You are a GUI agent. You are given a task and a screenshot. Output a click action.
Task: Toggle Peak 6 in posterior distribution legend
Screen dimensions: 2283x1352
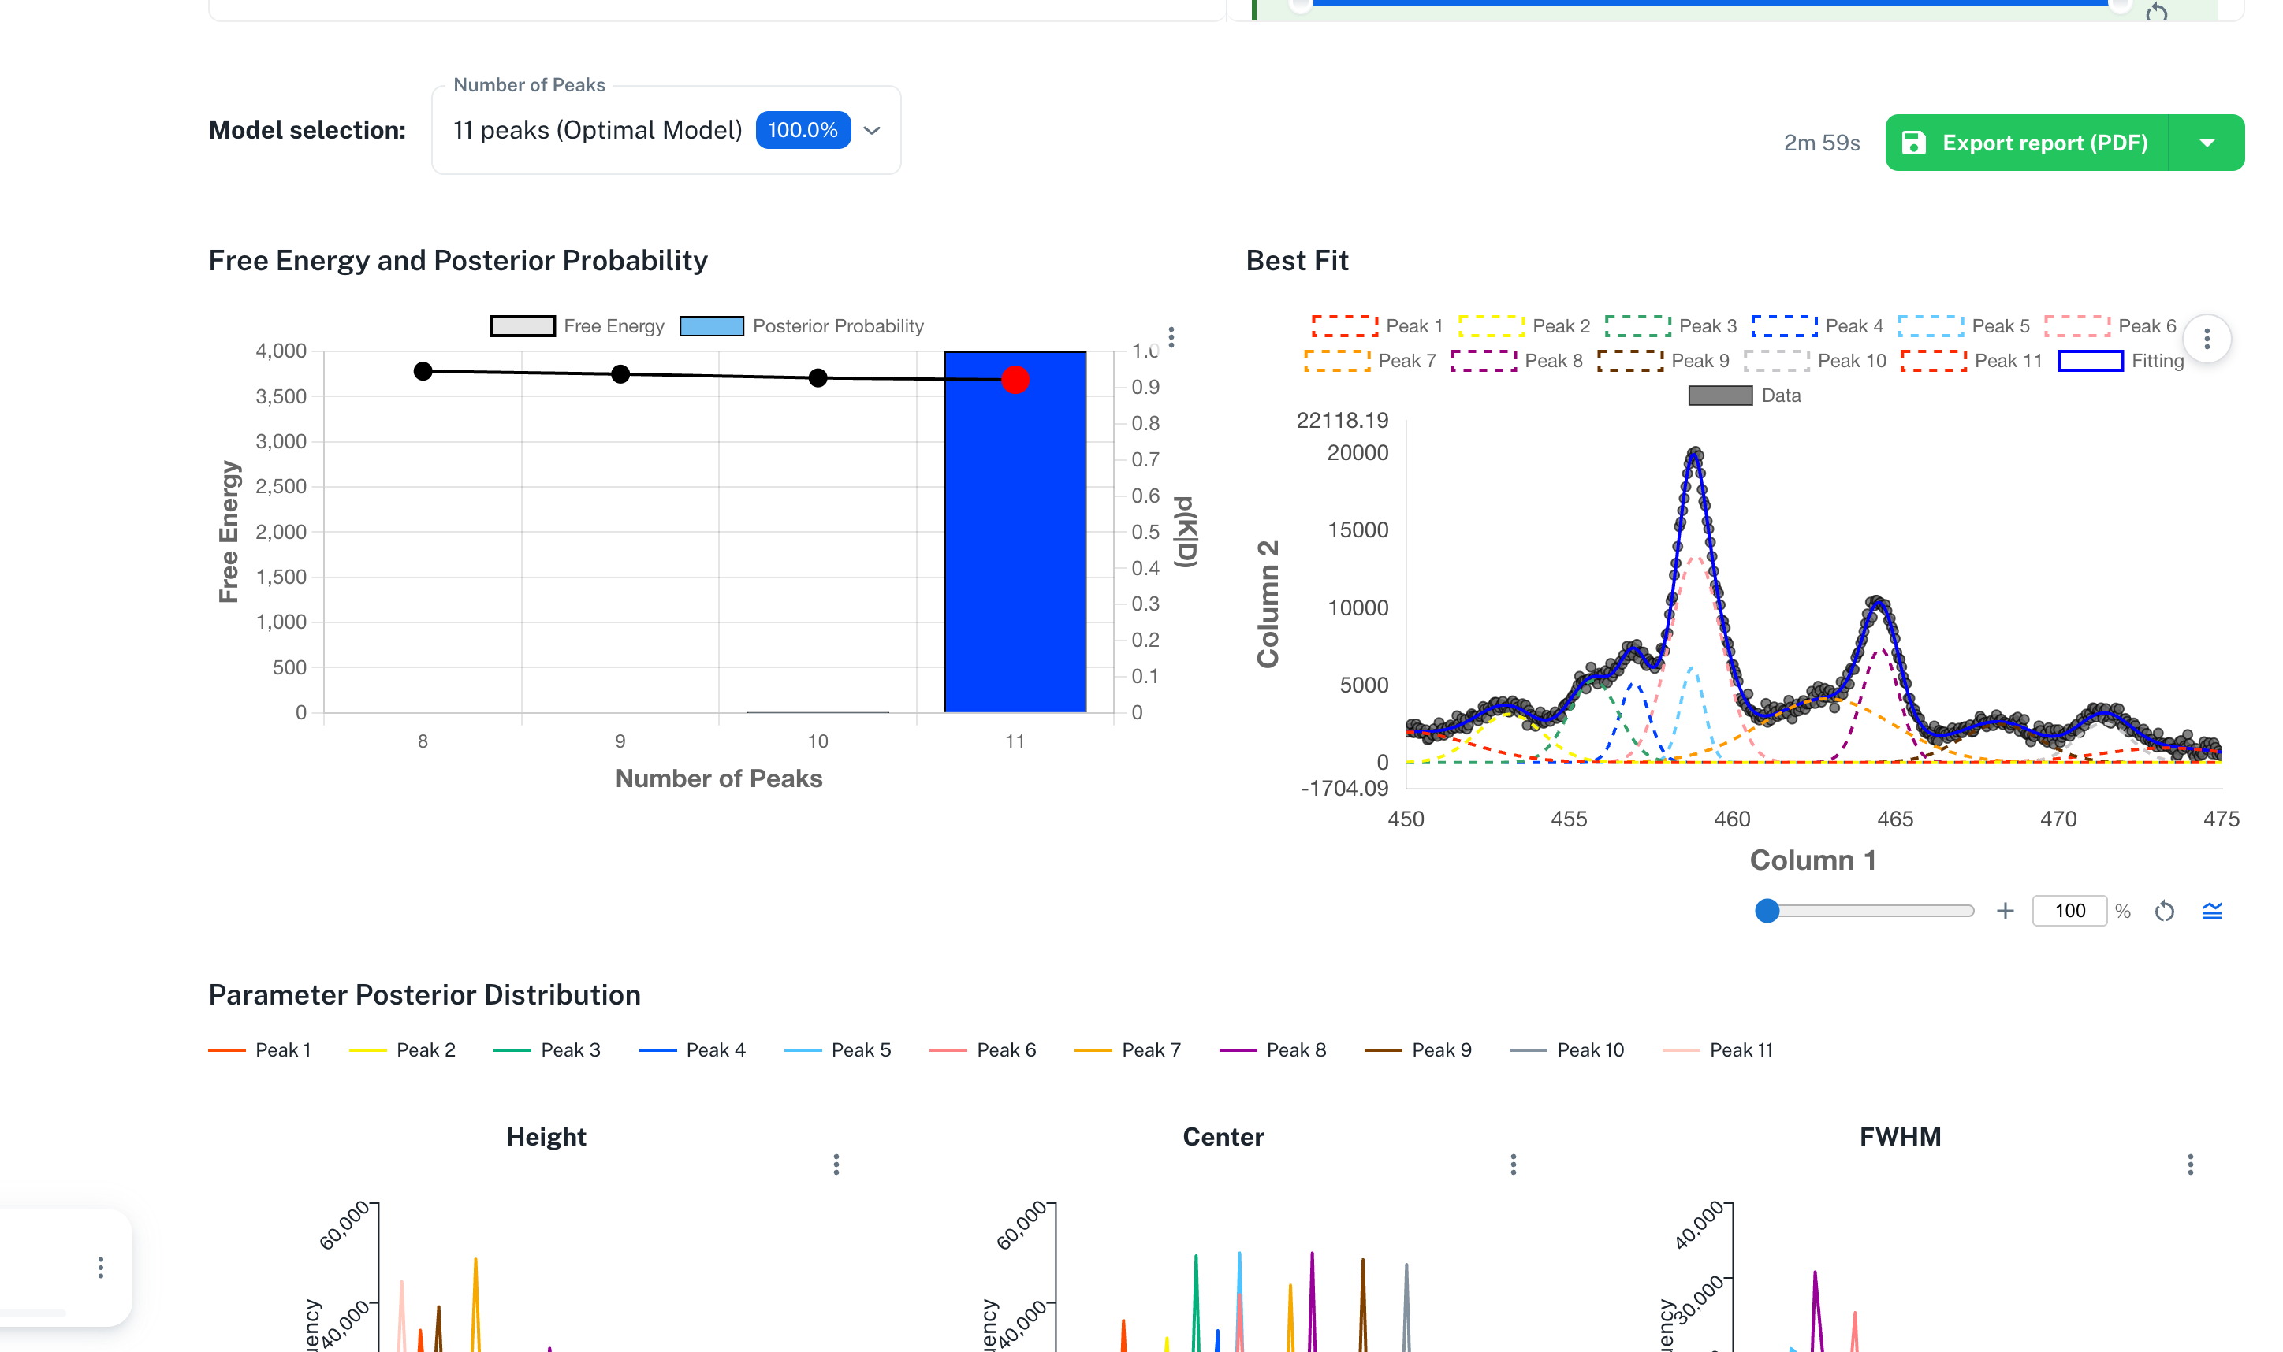pyautogui.click(x=982, y=1050)
